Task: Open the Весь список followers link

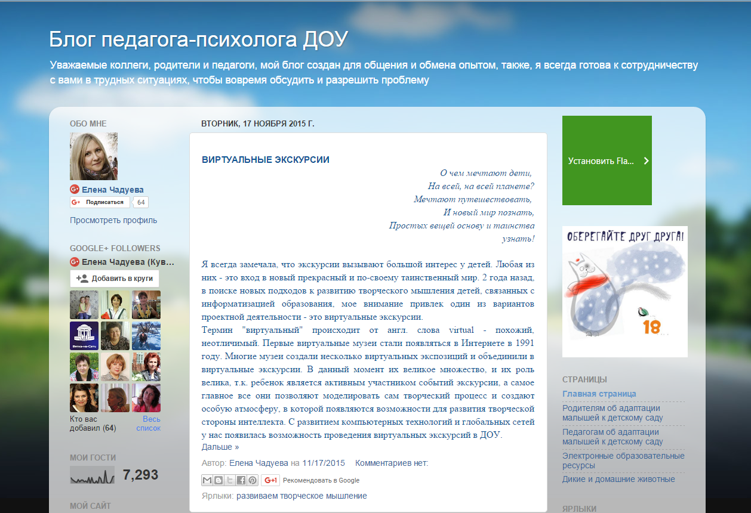Action: point(148,424)
